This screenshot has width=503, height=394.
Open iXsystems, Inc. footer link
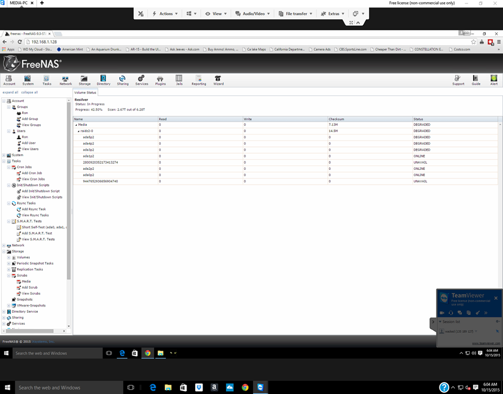pos(43,341)
